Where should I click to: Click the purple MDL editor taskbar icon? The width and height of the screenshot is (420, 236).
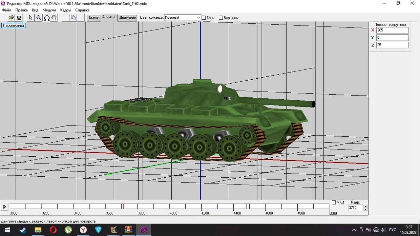(x=144, y=230)
